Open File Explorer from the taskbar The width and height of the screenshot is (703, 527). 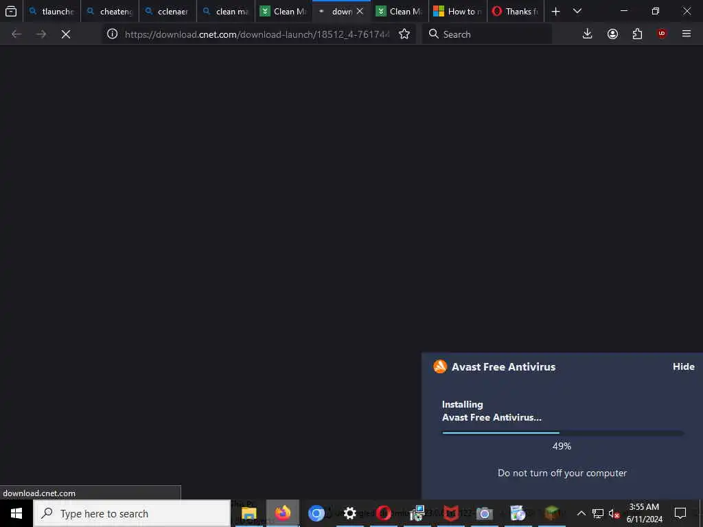click(x=249, y=513)
